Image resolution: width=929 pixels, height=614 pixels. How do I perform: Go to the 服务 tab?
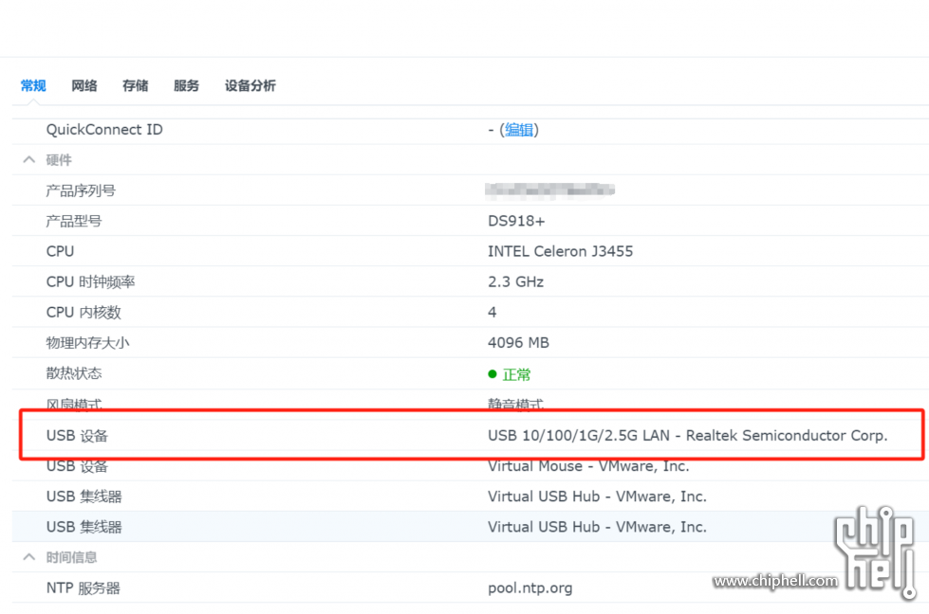pos(186,86)
